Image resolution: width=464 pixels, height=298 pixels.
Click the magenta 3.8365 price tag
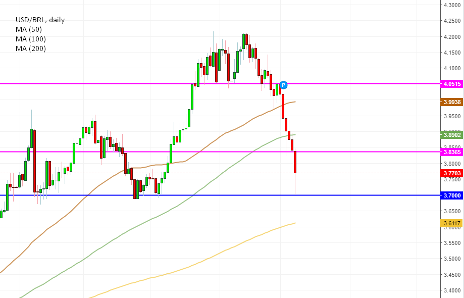tap(452, 152)
